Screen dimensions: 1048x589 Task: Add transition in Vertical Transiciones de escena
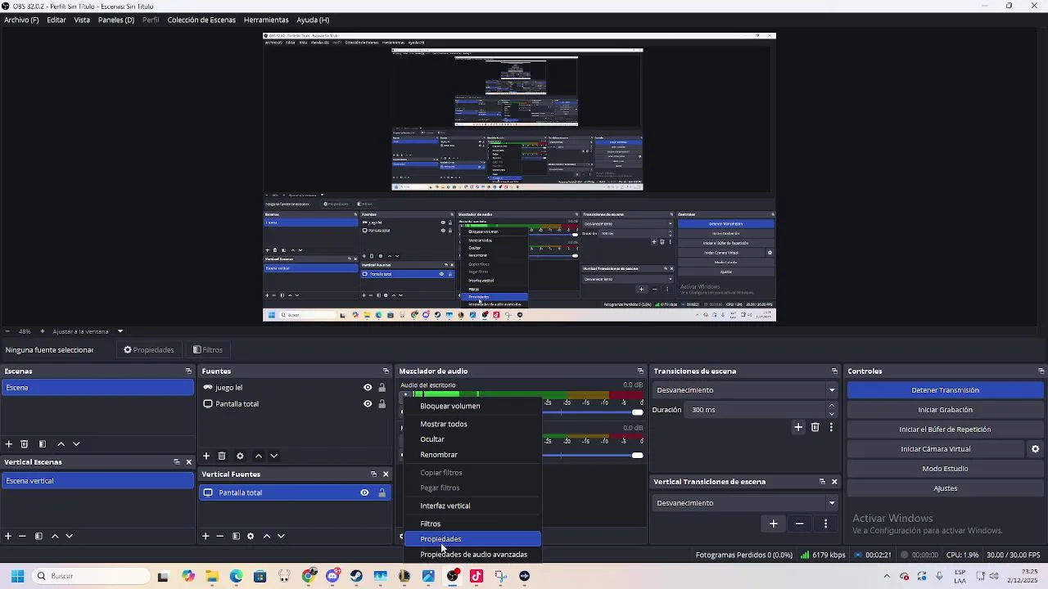(773, 524)
